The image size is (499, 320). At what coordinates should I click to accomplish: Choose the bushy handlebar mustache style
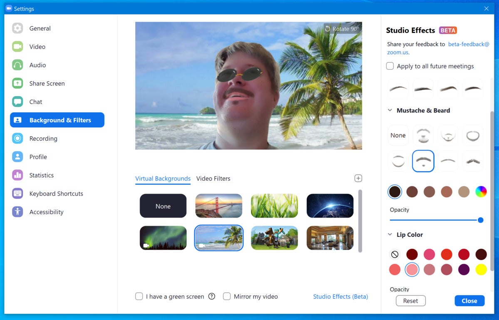pyautogui.click(x=473, y=161)
